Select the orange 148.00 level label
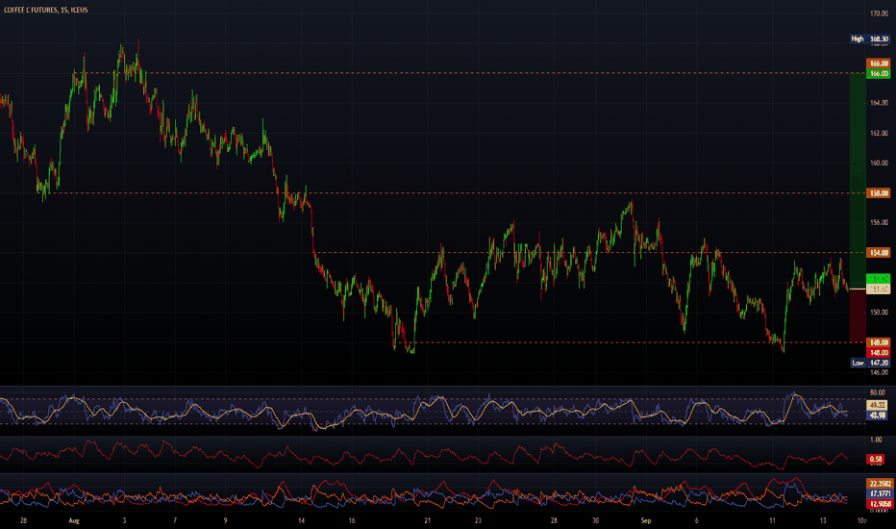The height and width of the screenshot is (529, 896). (x=879, y=342)
